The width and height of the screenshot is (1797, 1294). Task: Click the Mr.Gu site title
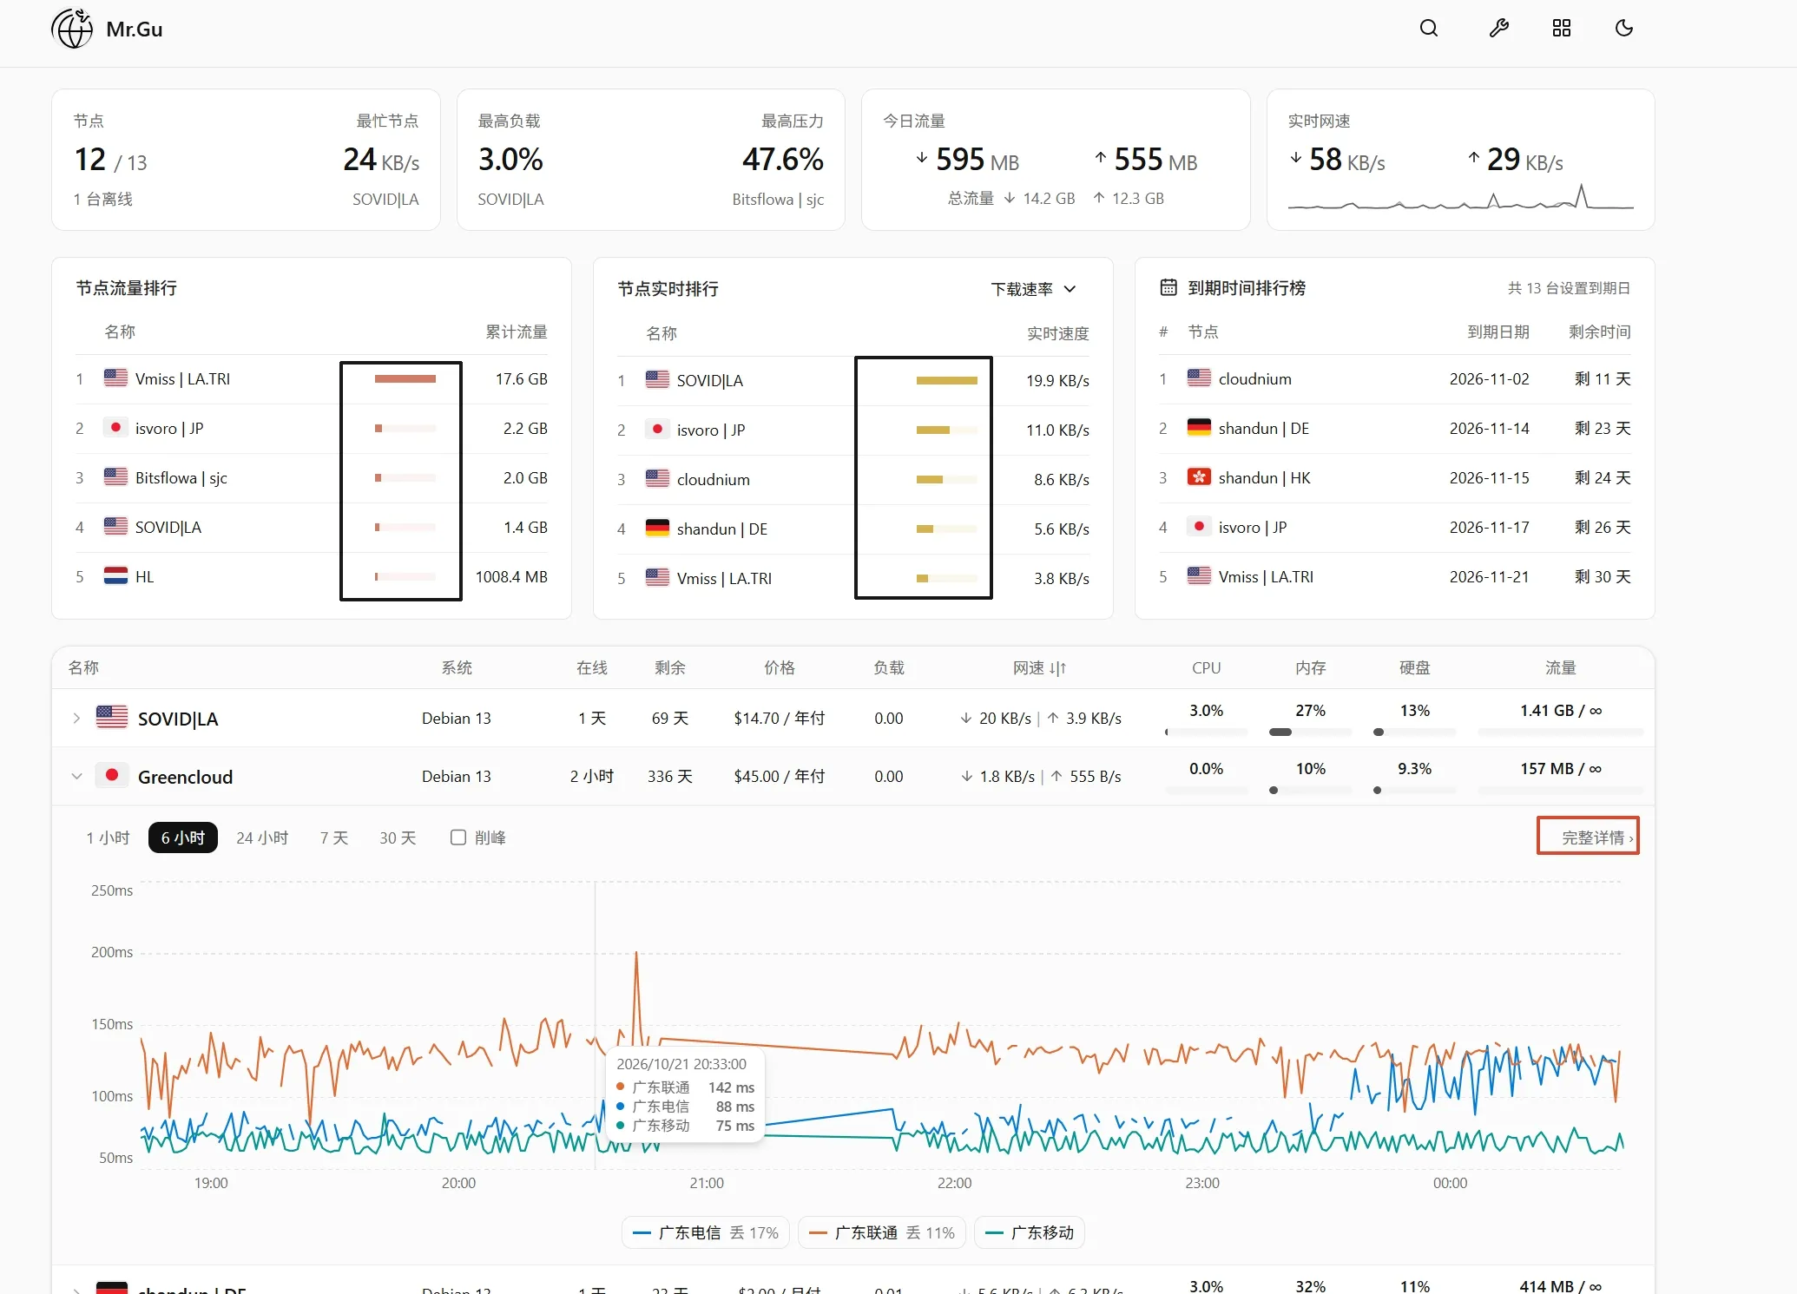pyautogui.click(x=135, y=29)
